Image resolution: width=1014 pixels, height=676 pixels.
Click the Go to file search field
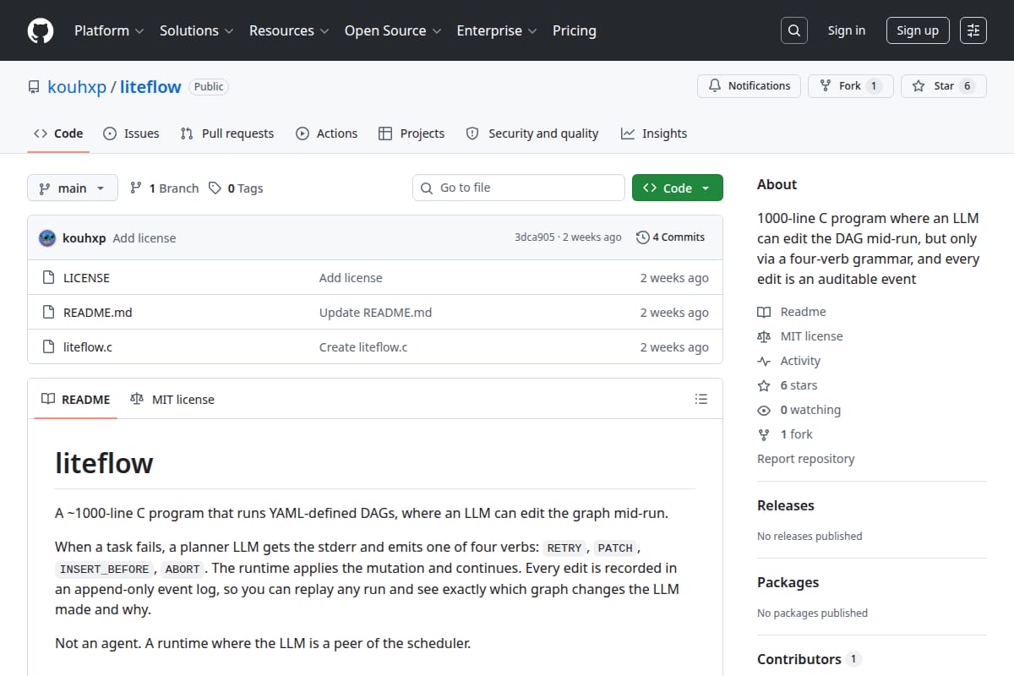[x=519, y=188]
